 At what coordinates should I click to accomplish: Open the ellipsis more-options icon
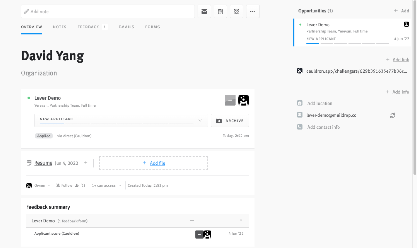coord(252,11)
